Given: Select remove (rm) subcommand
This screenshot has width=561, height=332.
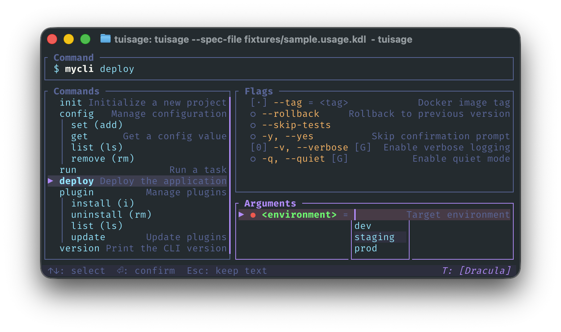Looking at the screenshot, I should [x=103, y=159].
